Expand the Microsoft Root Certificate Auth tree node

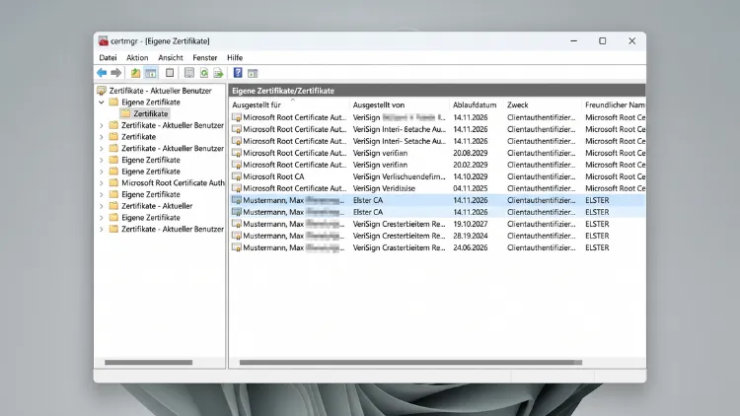tap(102, 183)
